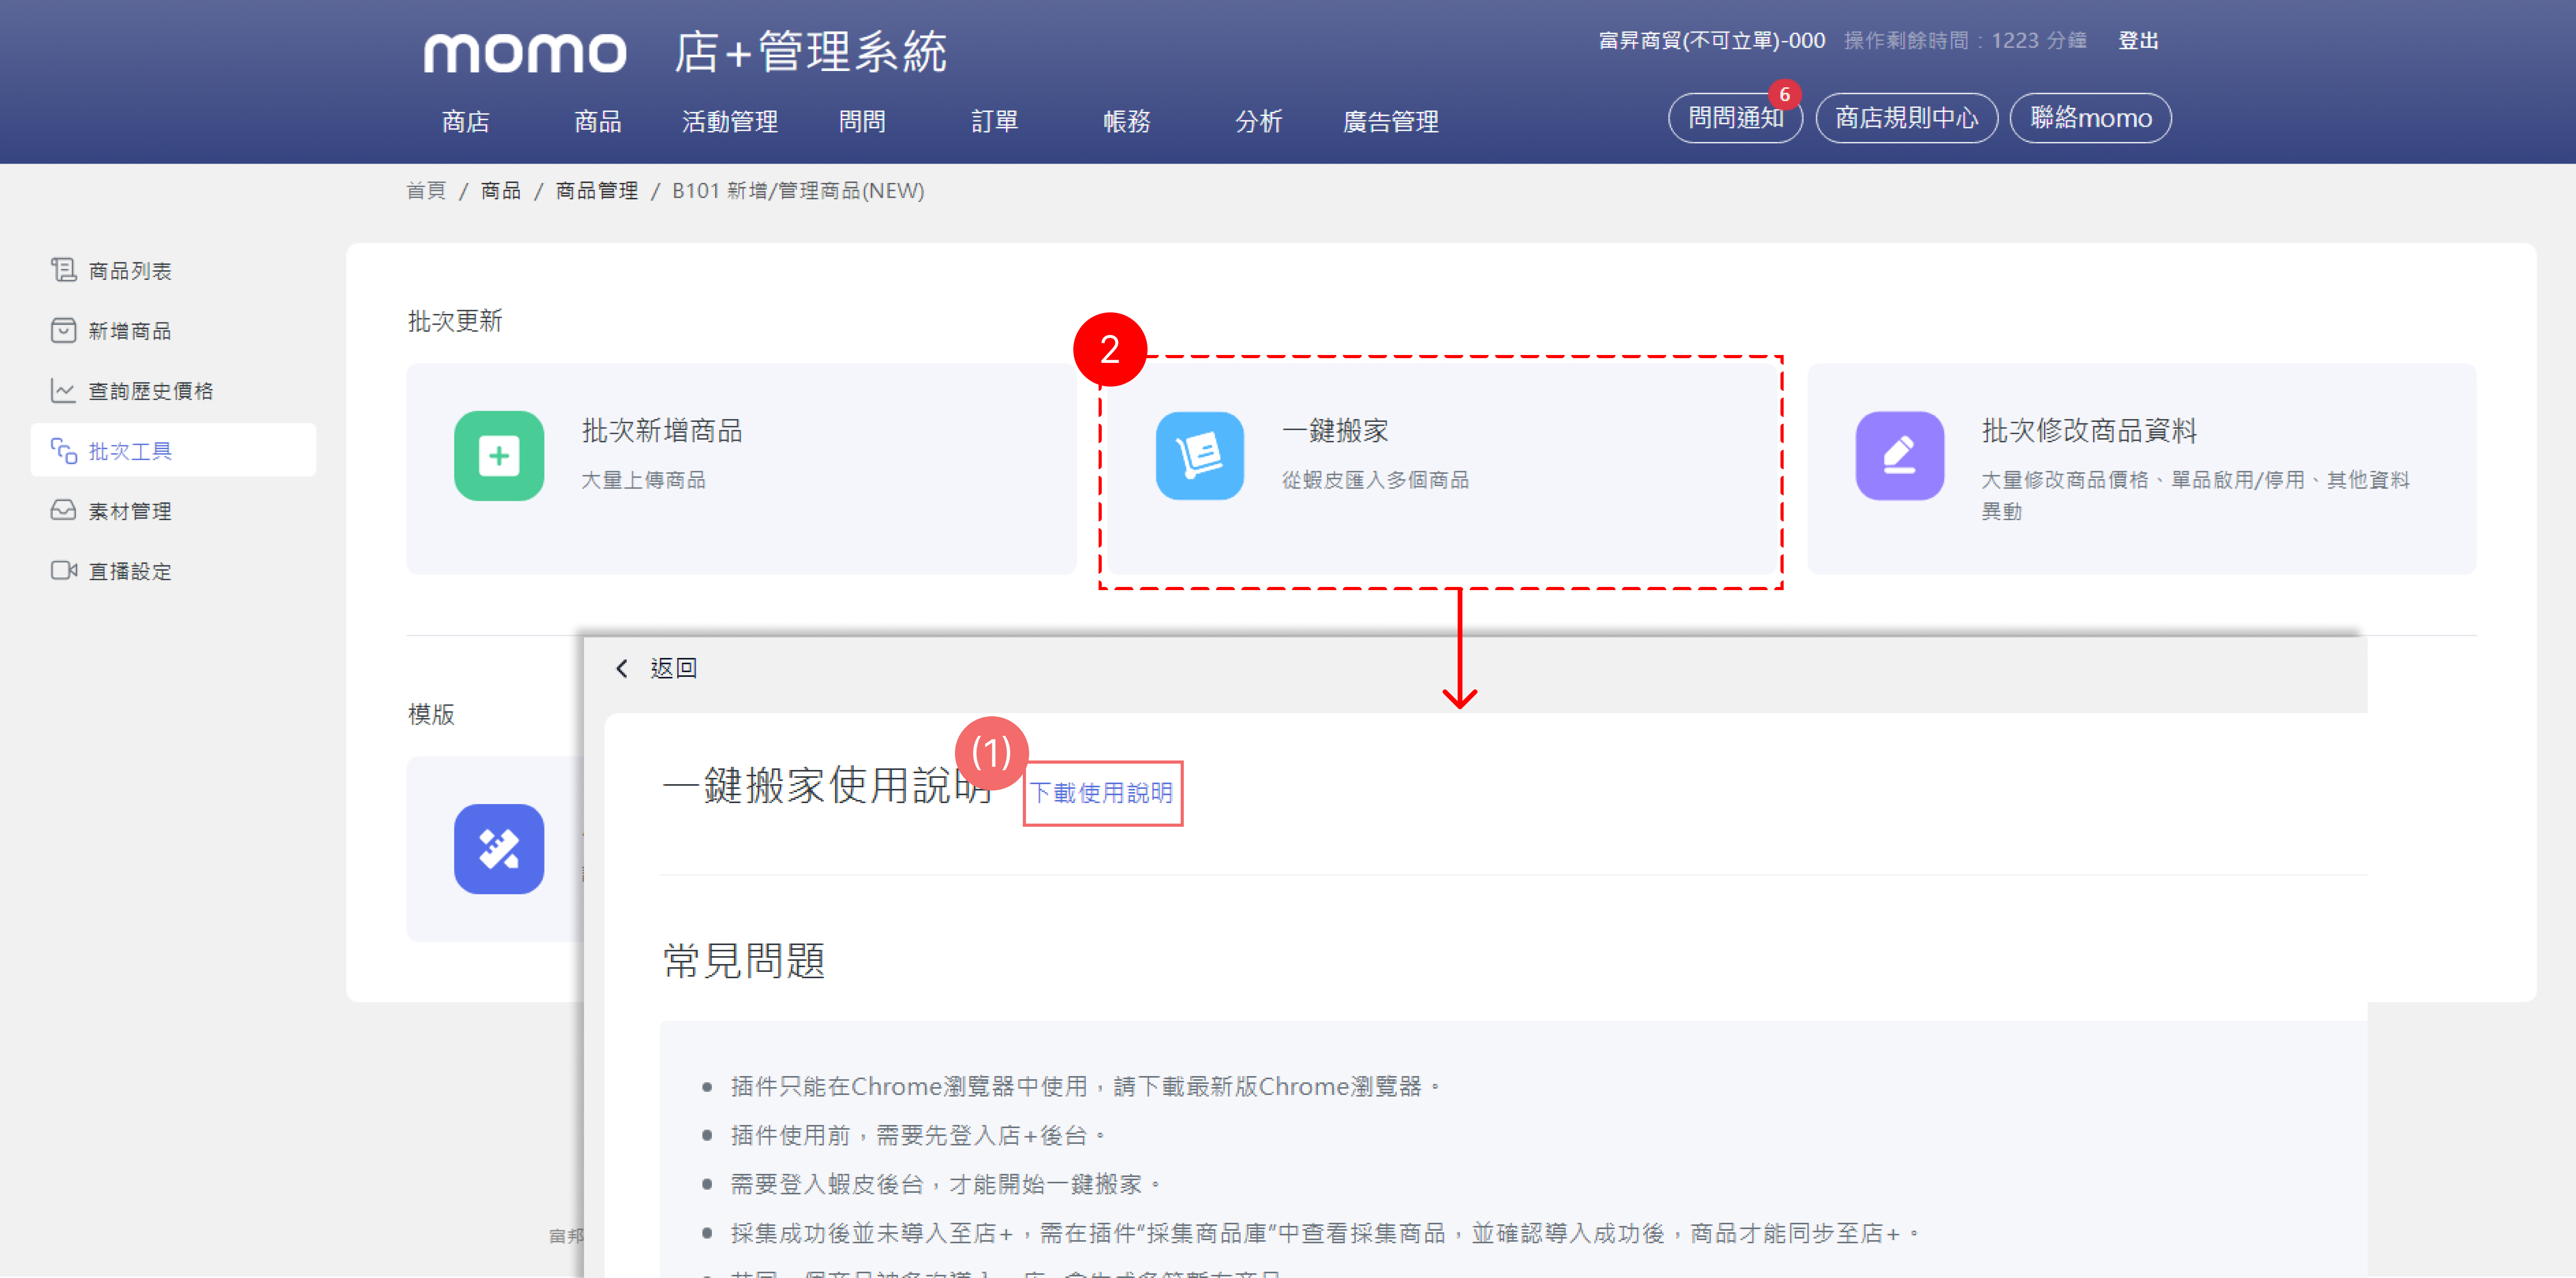The width and height of the screenshot is (2576, 1278).
Task: Click the back chevron next to 返回
Action: [622, 667]
